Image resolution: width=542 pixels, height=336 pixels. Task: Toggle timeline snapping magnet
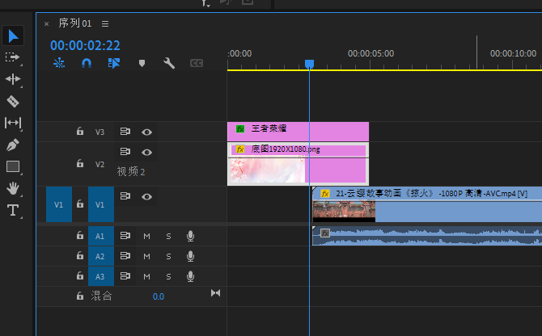point(87,63)
